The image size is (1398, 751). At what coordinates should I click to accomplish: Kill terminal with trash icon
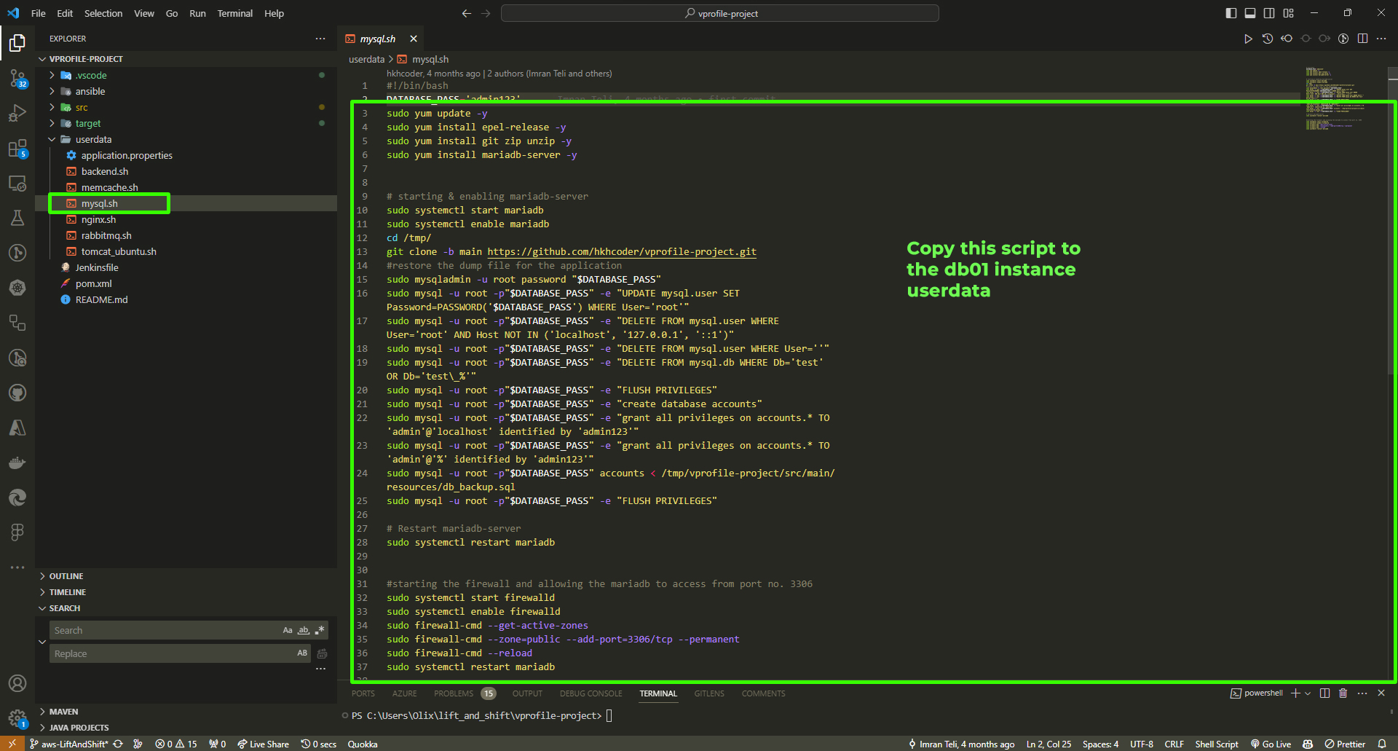point(1343,693)
